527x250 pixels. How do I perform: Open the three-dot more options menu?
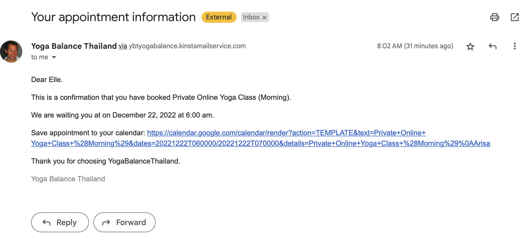tap(514, 46)
